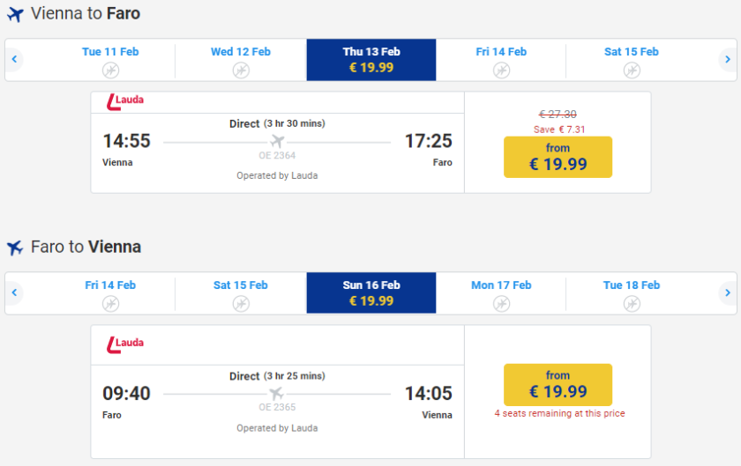
Task: Click the Tue 18 Feb return date
Action: click(x=632, y=293)
